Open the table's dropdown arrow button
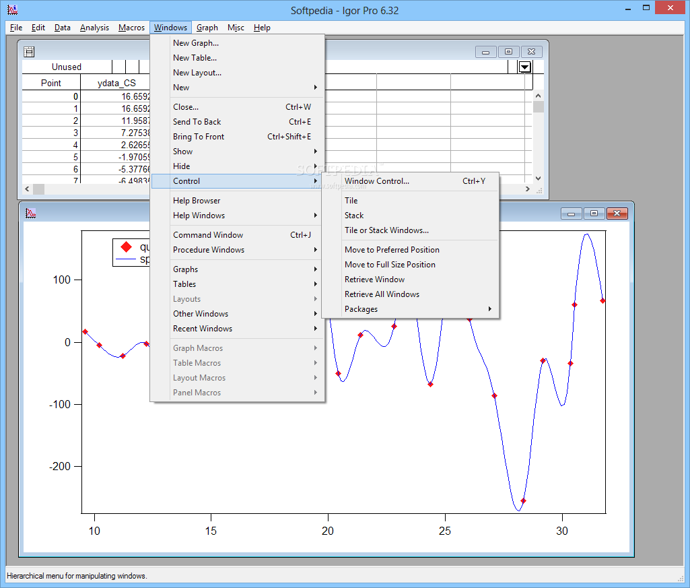Image resolution: width=690 pixels, height=588 pixels. (524, 67)
